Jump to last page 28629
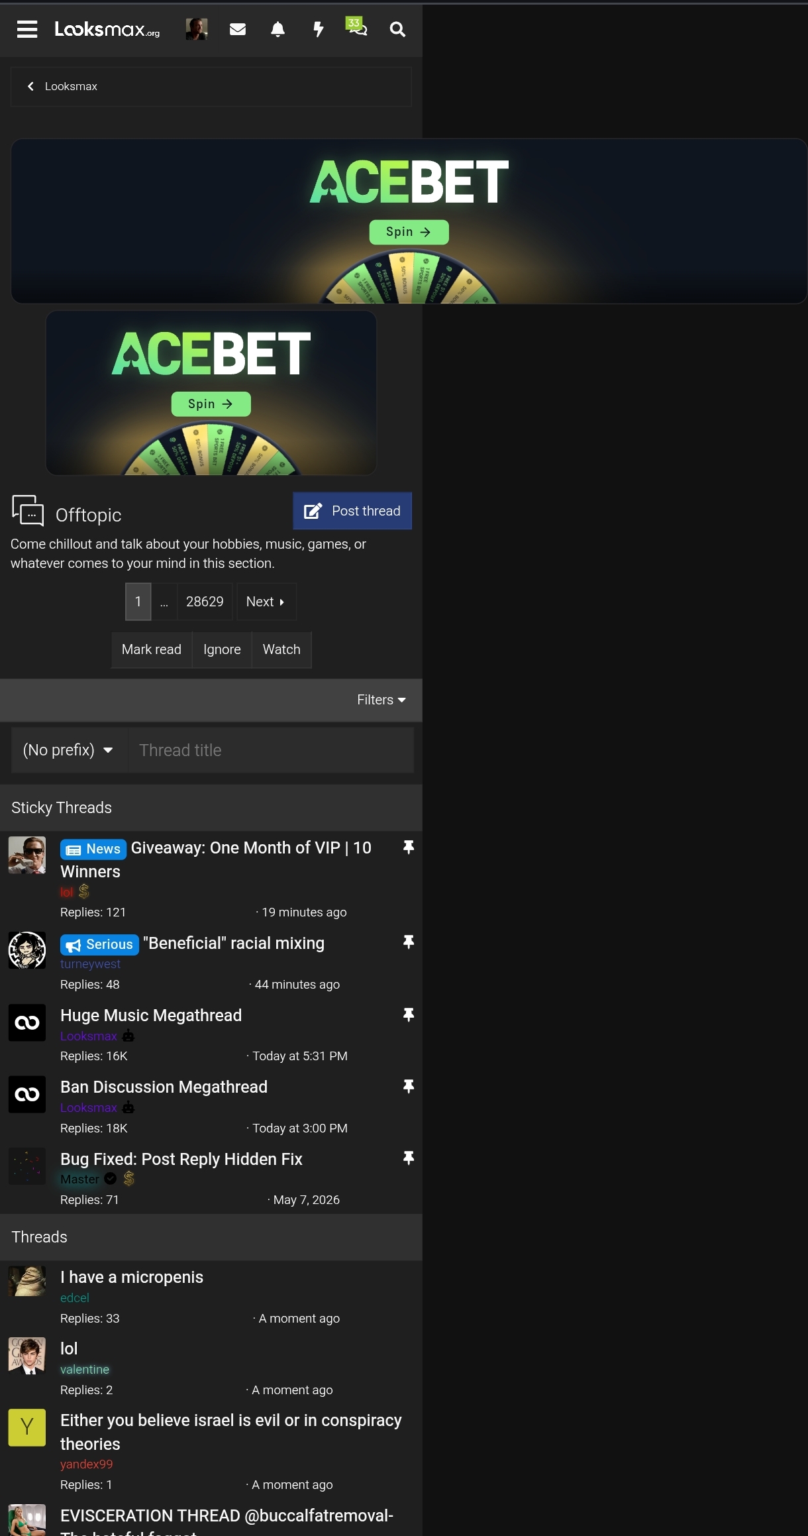808x1536 pixels. coord(205,602)
